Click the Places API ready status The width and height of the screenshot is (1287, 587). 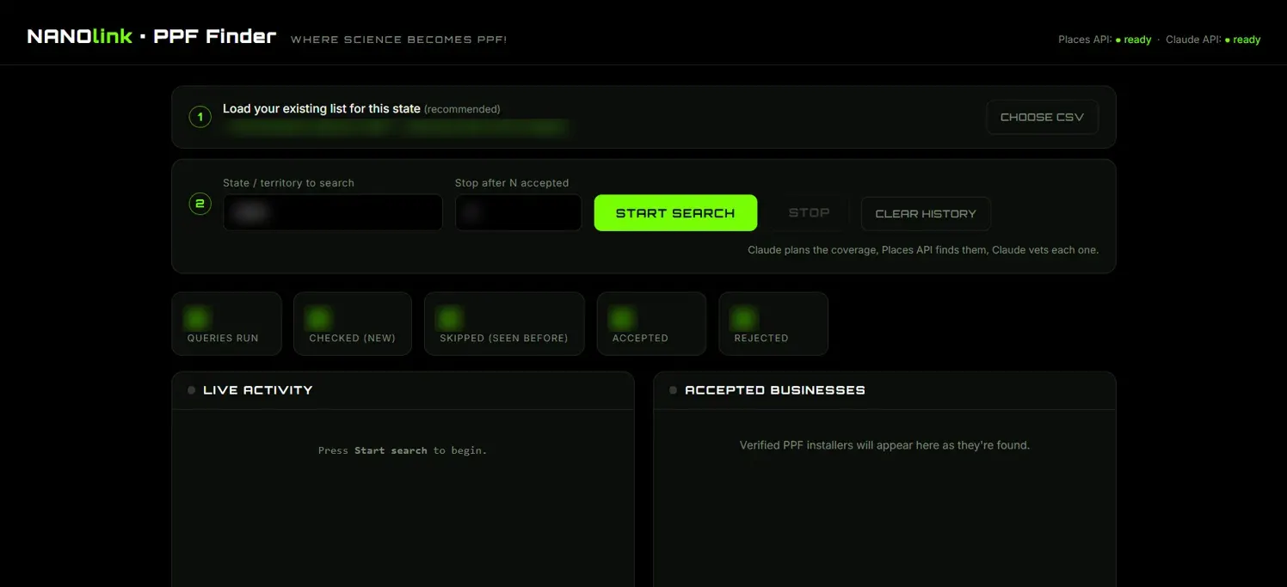(1105, 40)
